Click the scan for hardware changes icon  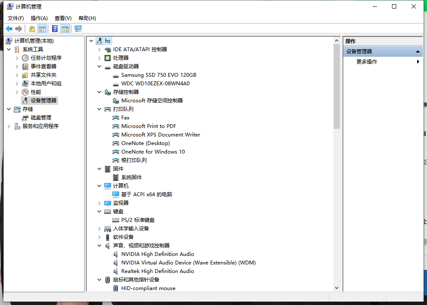(x=78, y=29)
